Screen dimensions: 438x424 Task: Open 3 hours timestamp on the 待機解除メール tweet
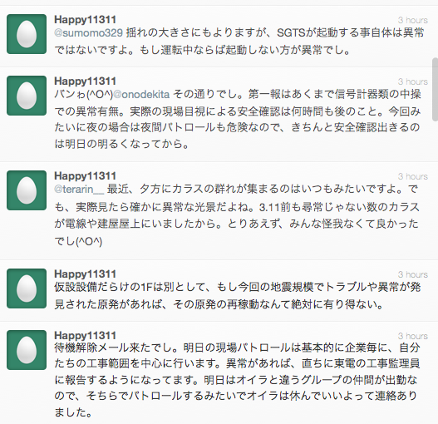413,336
